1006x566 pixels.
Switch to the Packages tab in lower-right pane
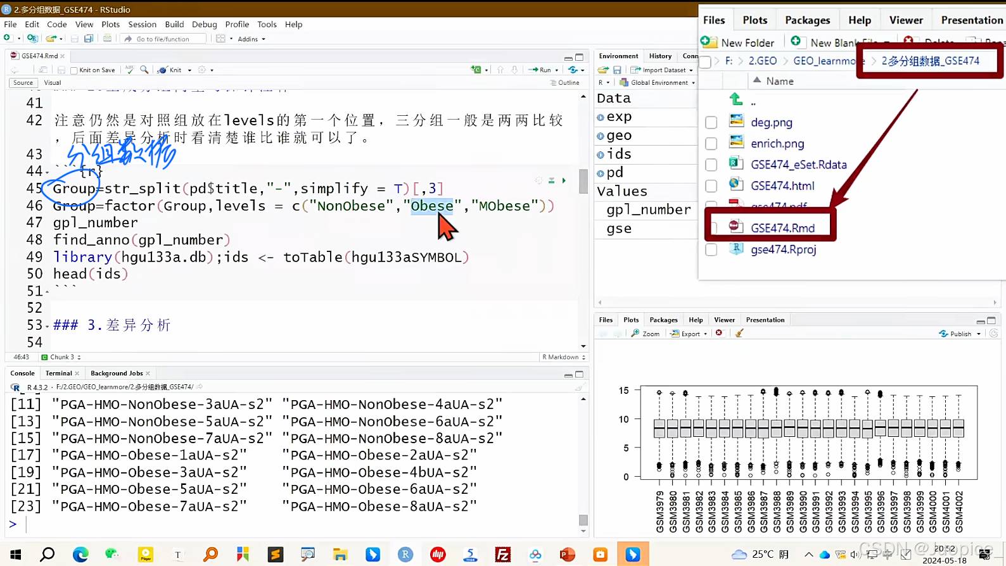[663, 320]
